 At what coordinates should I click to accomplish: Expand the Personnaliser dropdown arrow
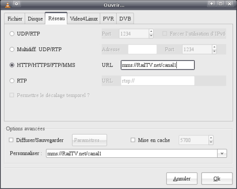[x=222, y=153]
